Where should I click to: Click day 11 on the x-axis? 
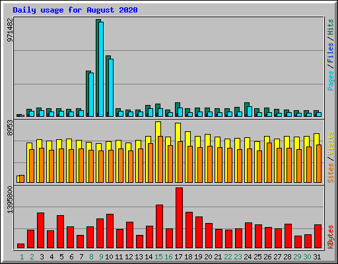pos(119,257)
